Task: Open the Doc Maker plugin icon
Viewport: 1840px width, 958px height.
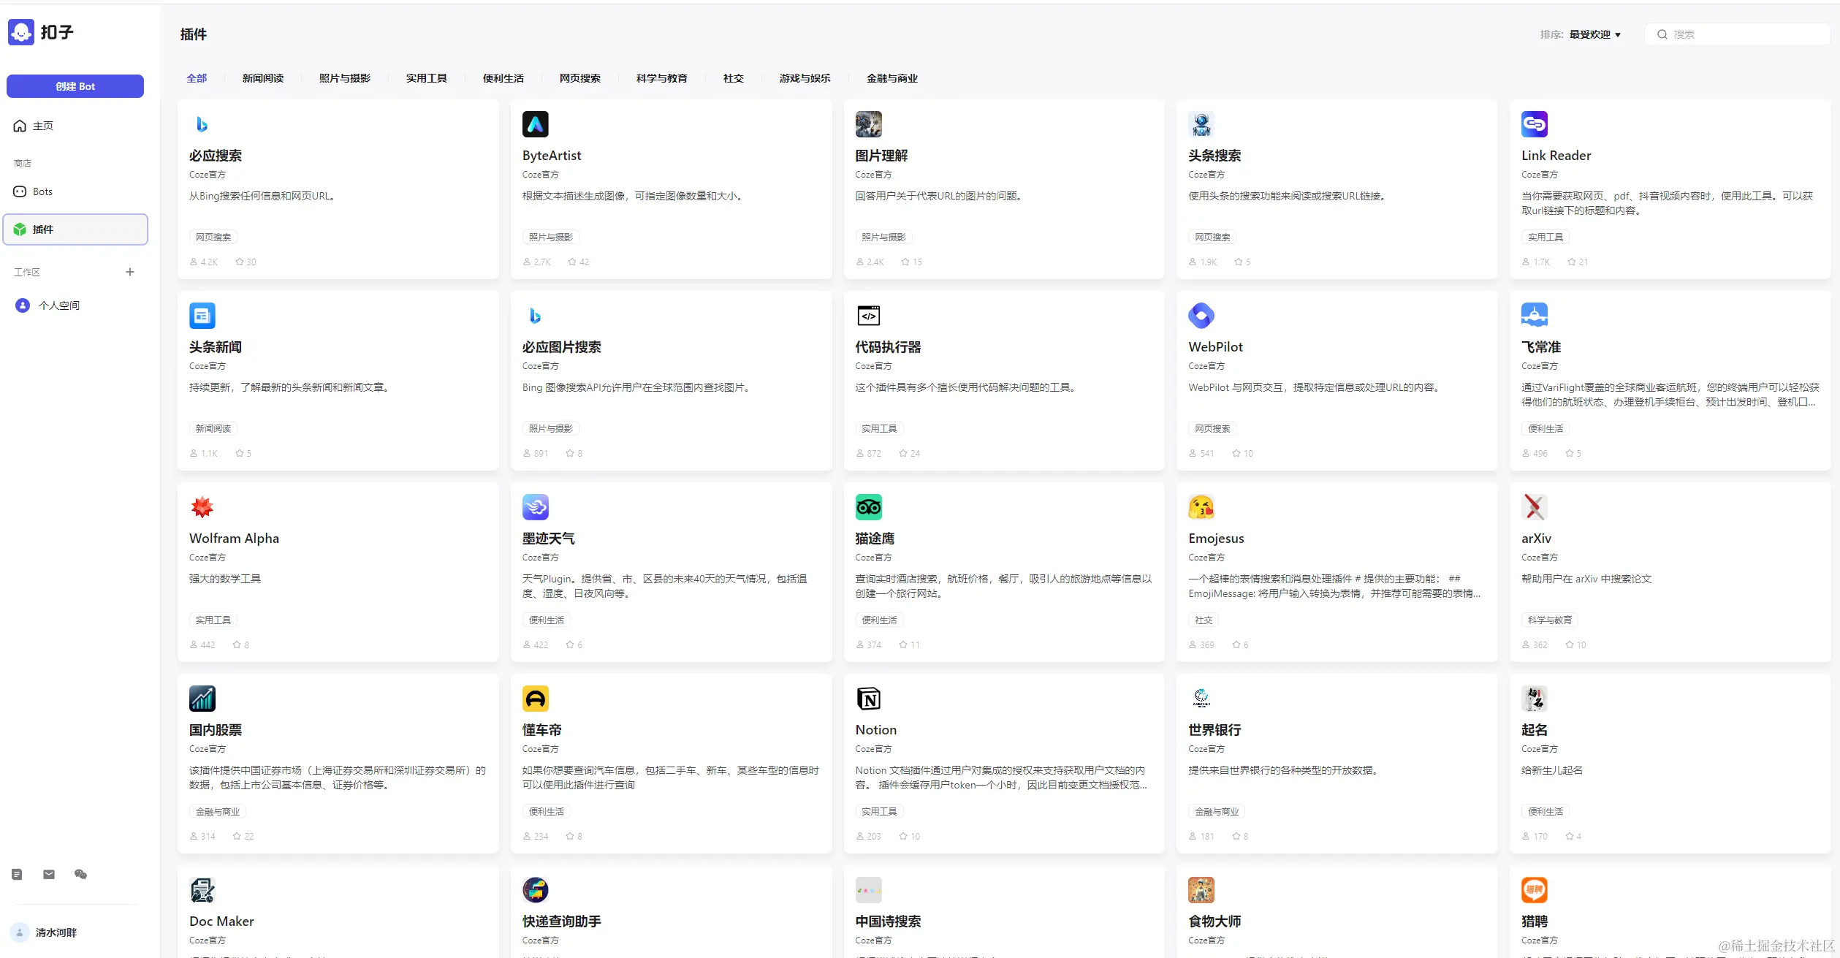Action: [x=202, y=890]
